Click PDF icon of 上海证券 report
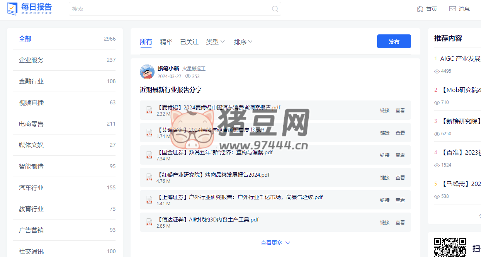 tap(149, 200)
